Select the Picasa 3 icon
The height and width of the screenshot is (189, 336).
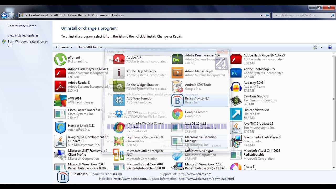click(x=236, y=166)
